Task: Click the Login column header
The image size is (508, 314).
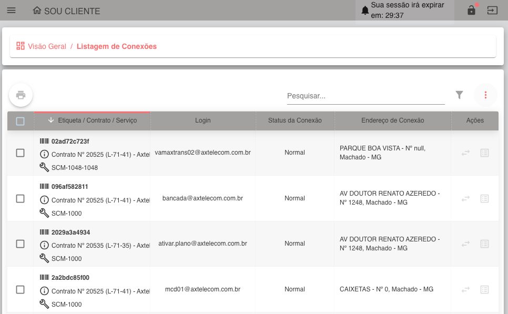Action: coord(202,120)
